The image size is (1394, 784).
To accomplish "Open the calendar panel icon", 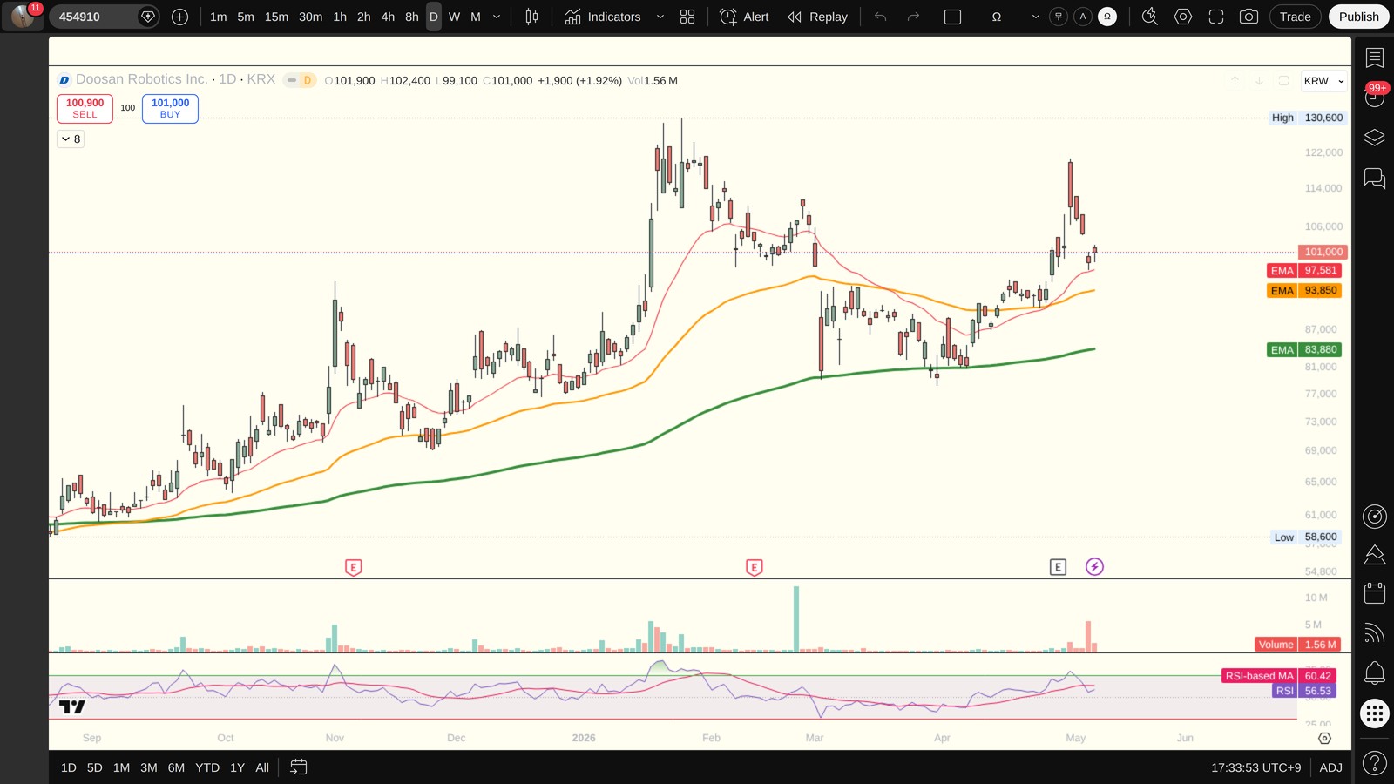I will point(1375,593).
